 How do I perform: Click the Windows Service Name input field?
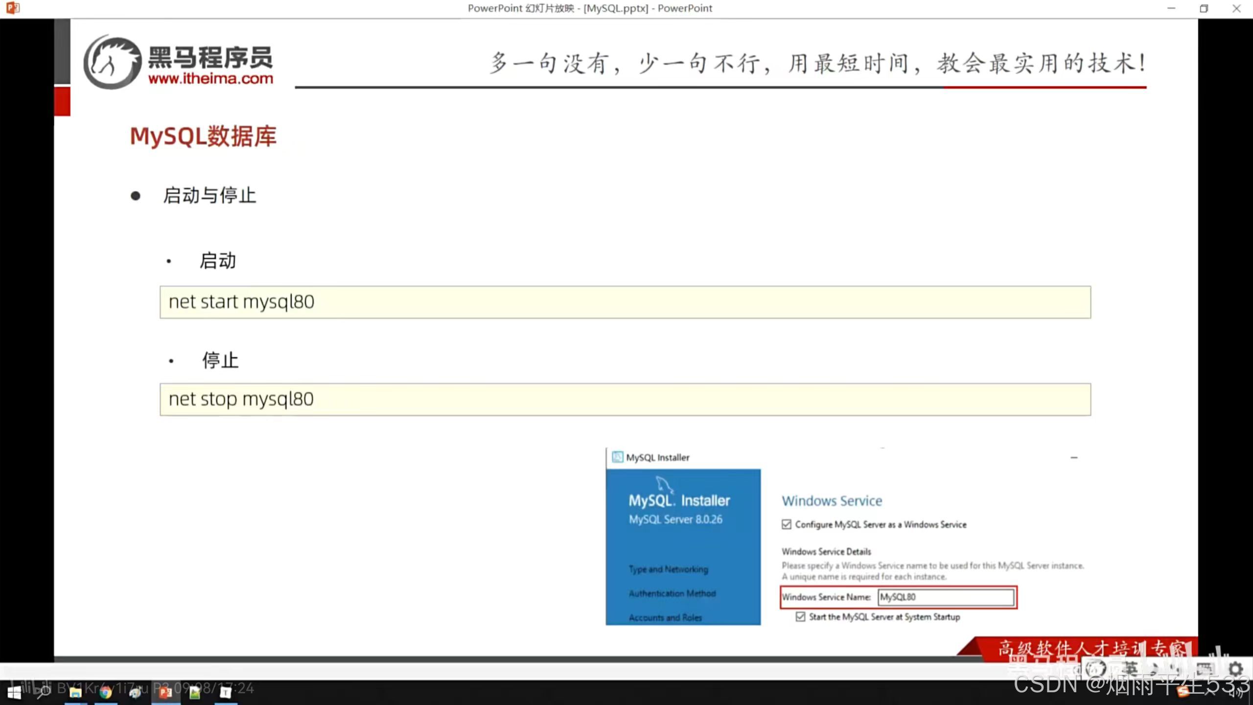click(946, 597)
